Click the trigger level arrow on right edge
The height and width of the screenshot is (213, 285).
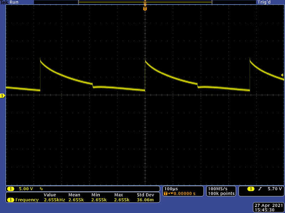click(282, 75)
